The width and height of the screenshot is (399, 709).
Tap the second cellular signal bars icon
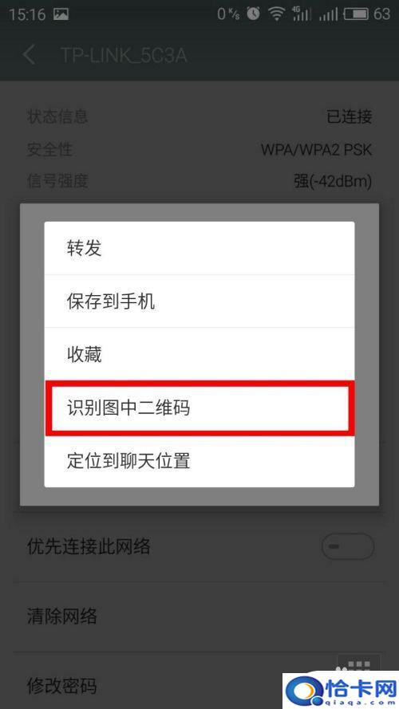pos(328,14)
